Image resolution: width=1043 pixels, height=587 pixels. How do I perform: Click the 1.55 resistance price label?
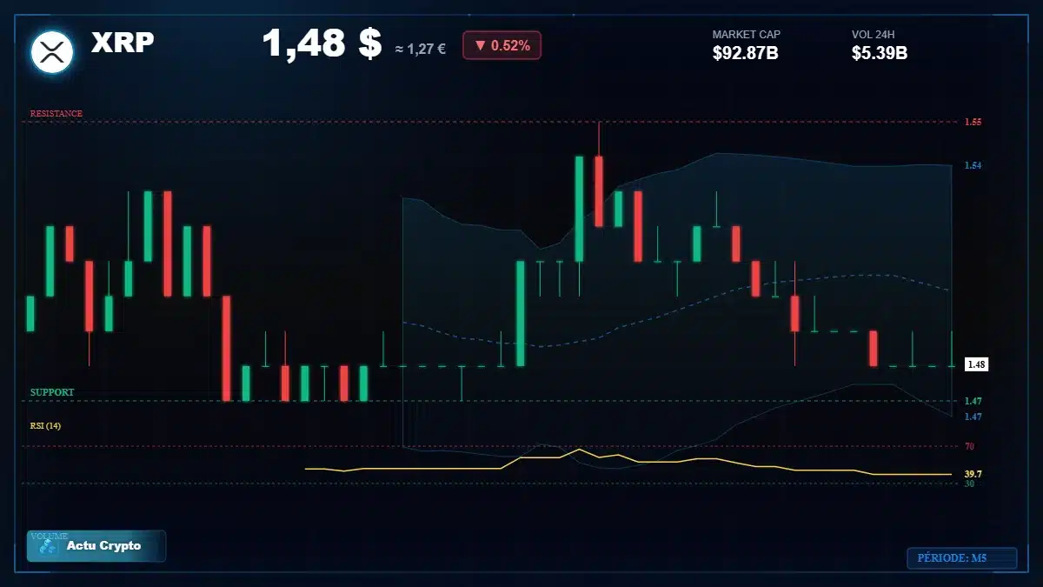[x=973, y=123]
